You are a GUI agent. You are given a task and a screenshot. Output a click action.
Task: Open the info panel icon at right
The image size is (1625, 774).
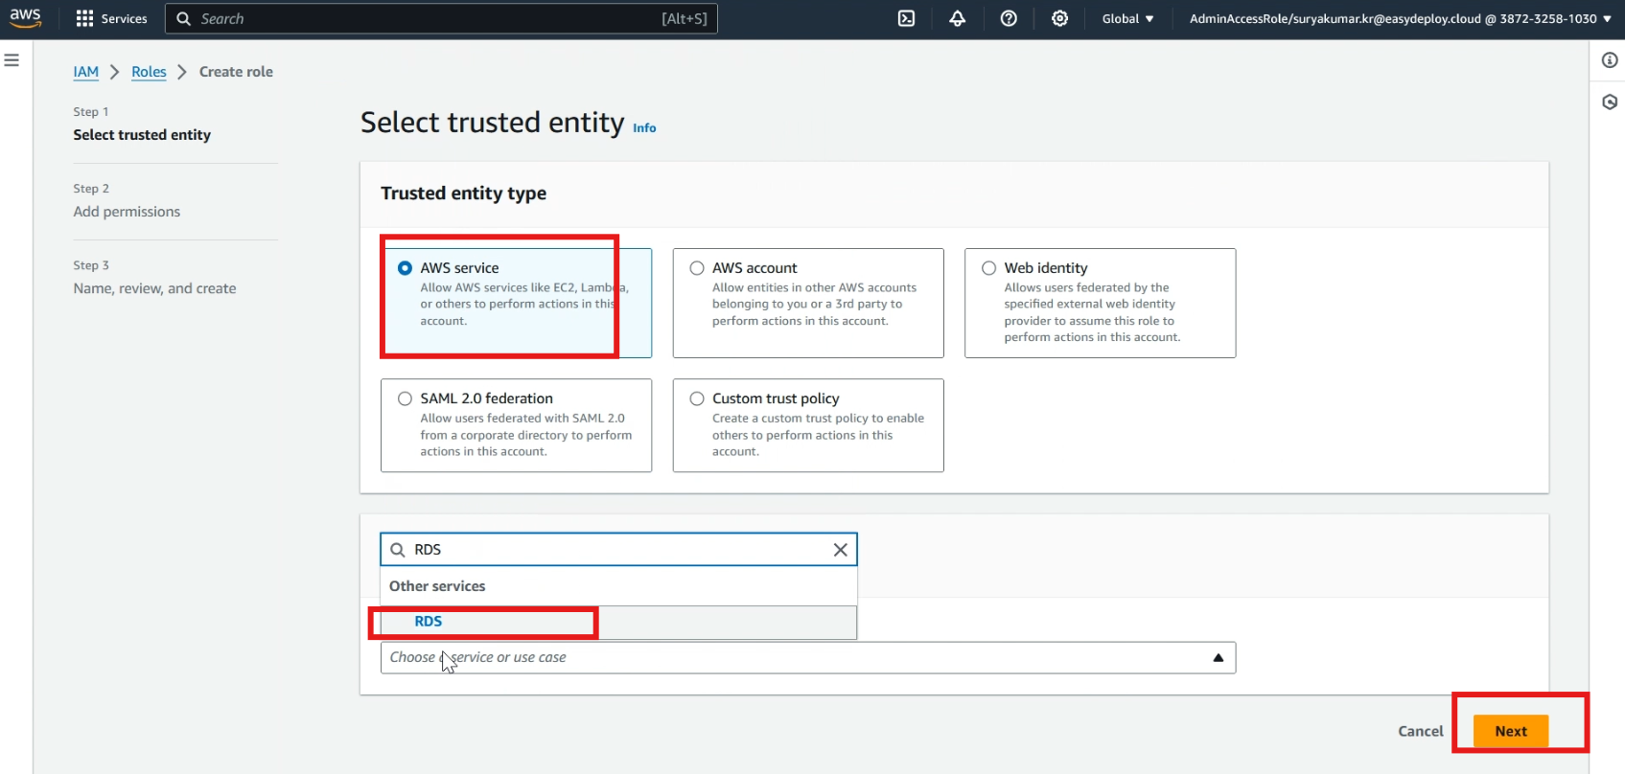coord(1610,60)
